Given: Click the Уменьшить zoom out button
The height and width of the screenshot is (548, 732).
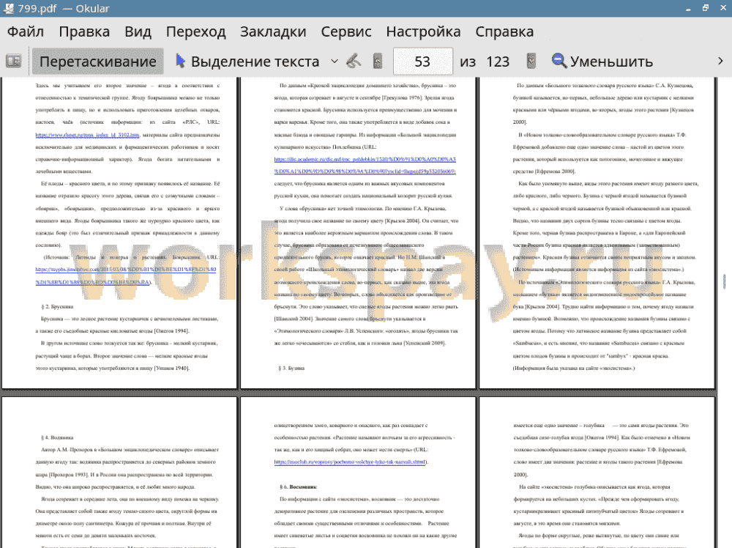Looking at the screenshot, I should point(602,62).
